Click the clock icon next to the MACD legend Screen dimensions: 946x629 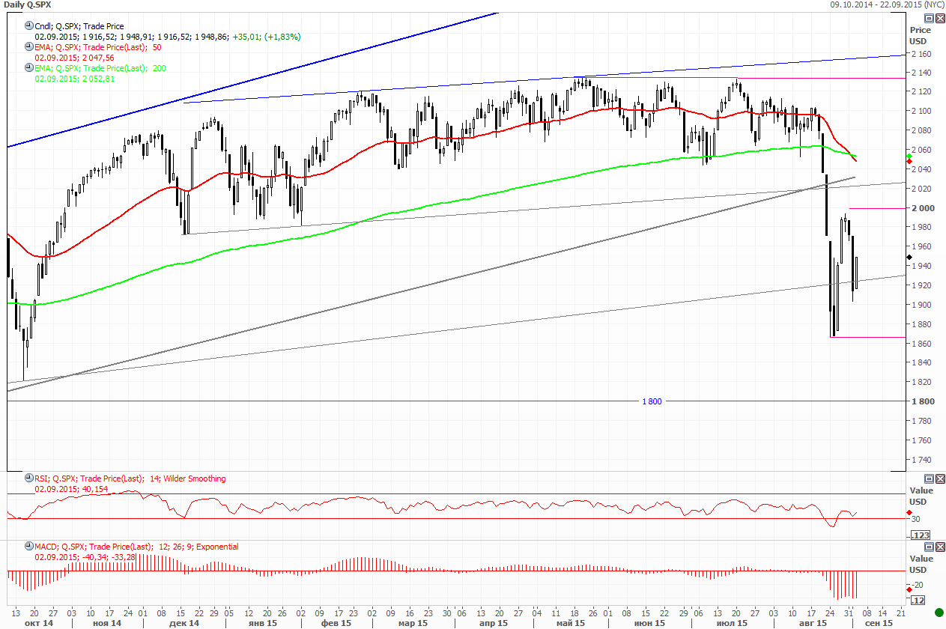point(29,547)
